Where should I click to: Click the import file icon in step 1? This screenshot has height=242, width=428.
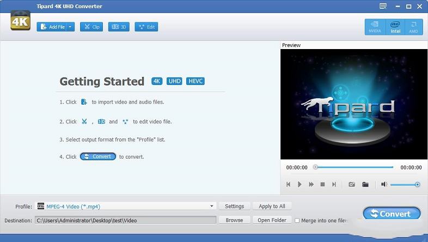coord(84,102)
